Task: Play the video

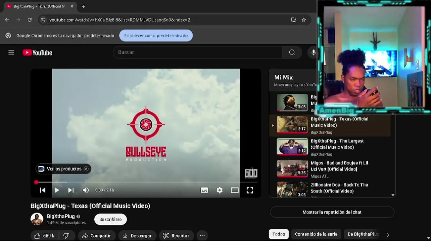Action: click(57, 190)
